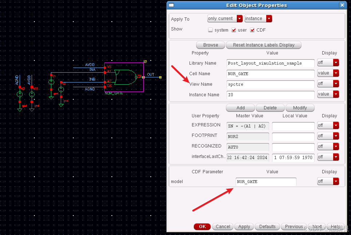Viewport: 351px width, 235px height.
Task: Click the Modify button under User Property
Action: click(x=300, y=108)
